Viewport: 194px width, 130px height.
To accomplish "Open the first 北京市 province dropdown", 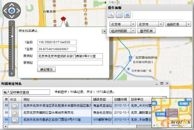I will coord(133,24).
